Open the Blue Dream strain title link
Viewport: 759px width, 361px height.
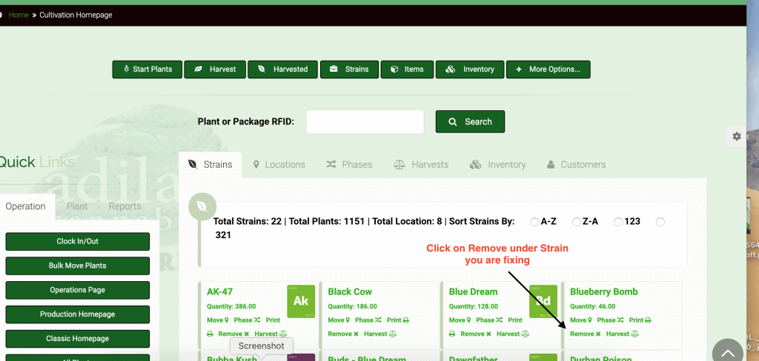[x=473, y=292]
